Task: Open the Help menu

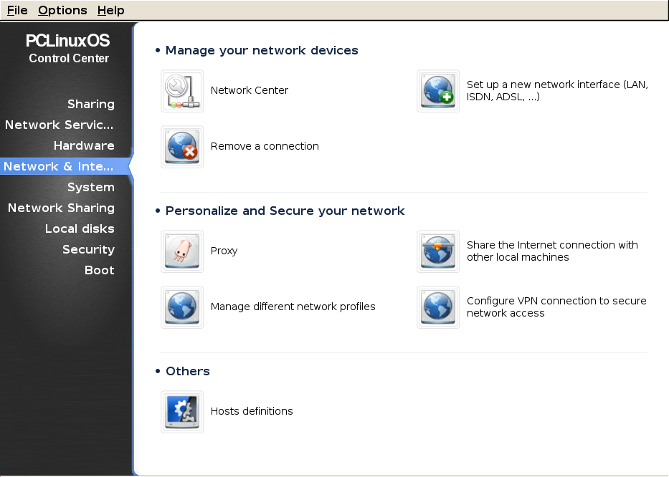Action: [x=111, y=10]
